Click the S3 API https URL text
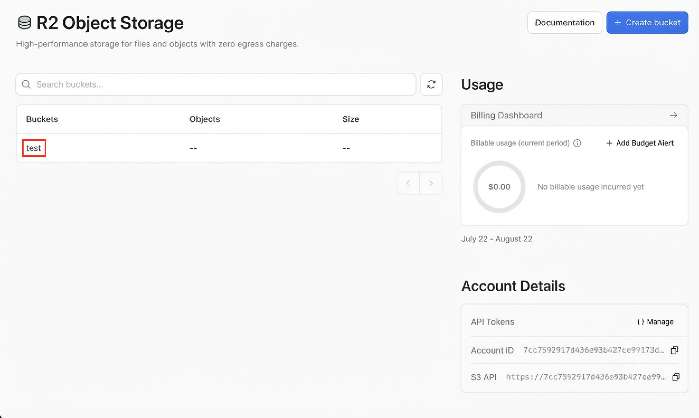 pyautogui.click(x=586, y=377)
